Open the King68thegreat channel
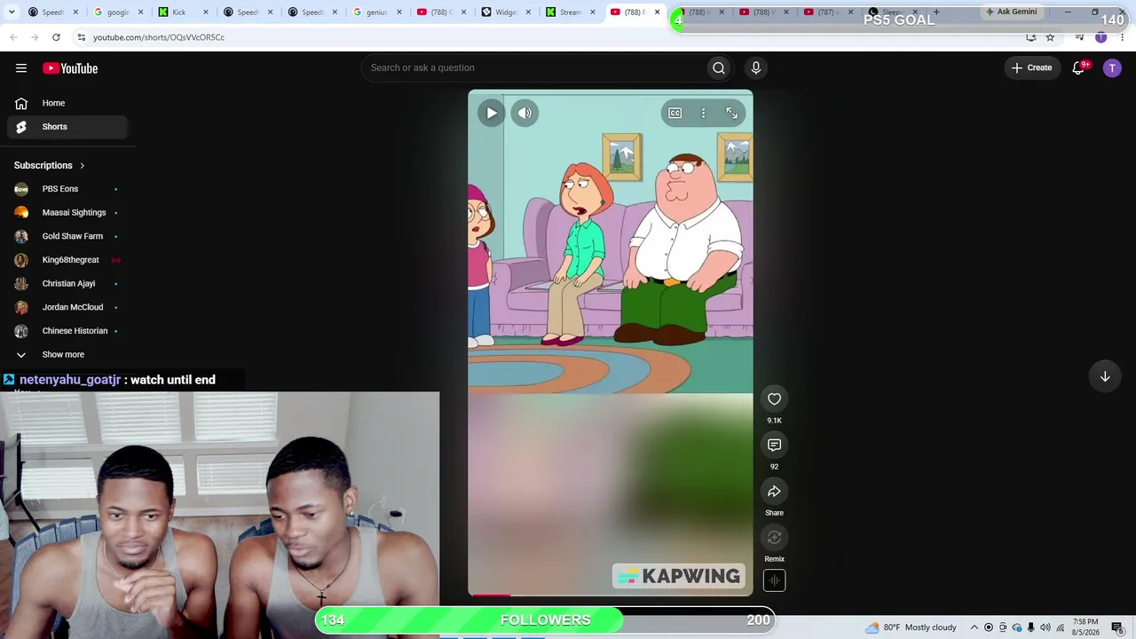 (67, 260)
